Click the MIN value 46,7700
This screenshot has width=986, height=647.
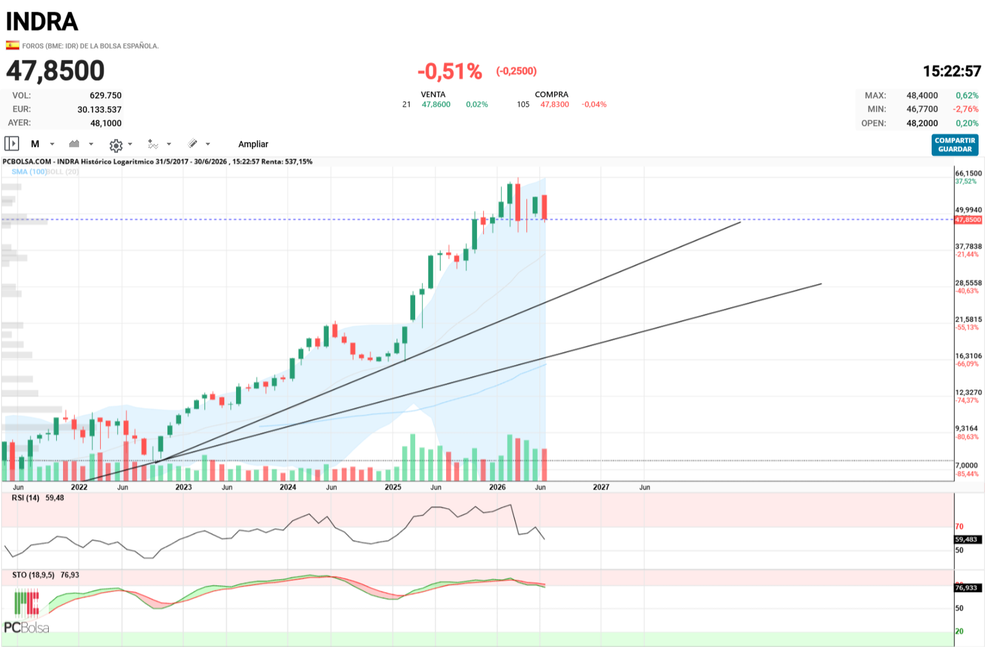pos(922,109)
